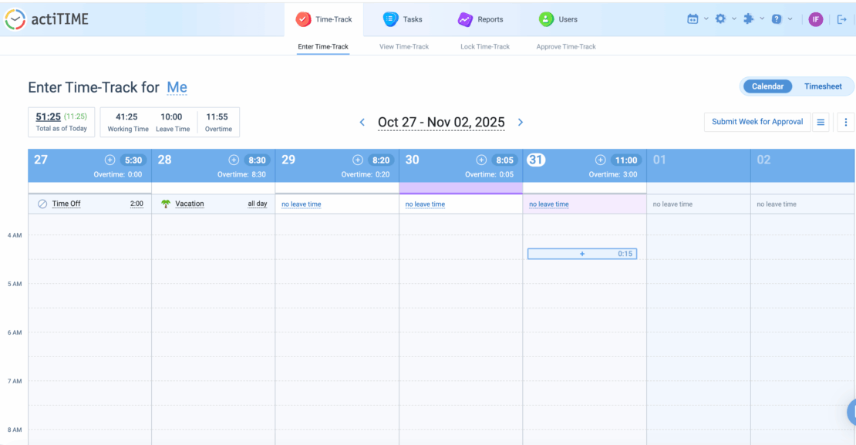The image size is (856, 445).
Task: Select the 0:15 time entry on Oct 31
Action: click(x=582, y=253)
